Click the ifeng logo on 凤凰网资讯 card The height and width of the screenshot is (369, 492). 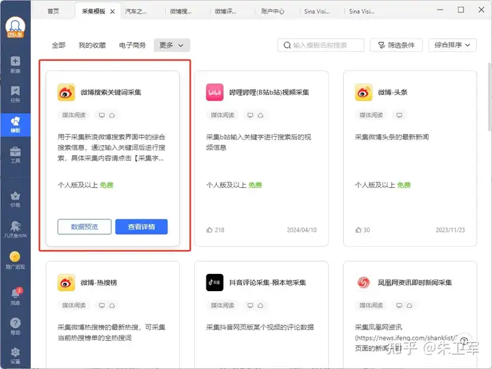pyautogui.click(x=364, y=282)
